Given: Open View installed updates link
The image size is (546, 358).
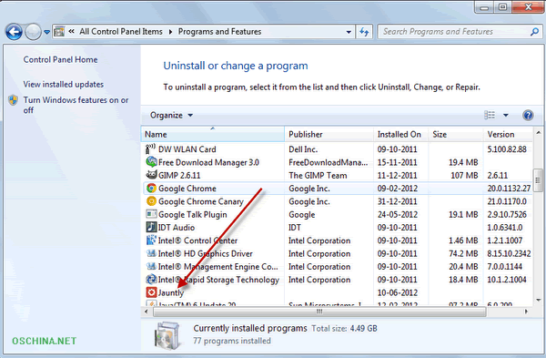Looking at the screenshot, I should 64,85.
